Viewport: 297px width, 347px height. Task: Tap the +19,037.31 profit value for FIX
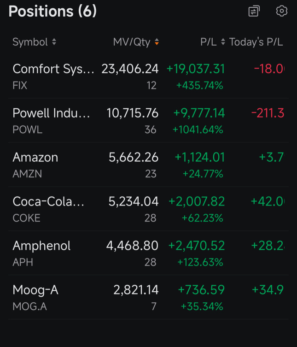click(196, 69)
